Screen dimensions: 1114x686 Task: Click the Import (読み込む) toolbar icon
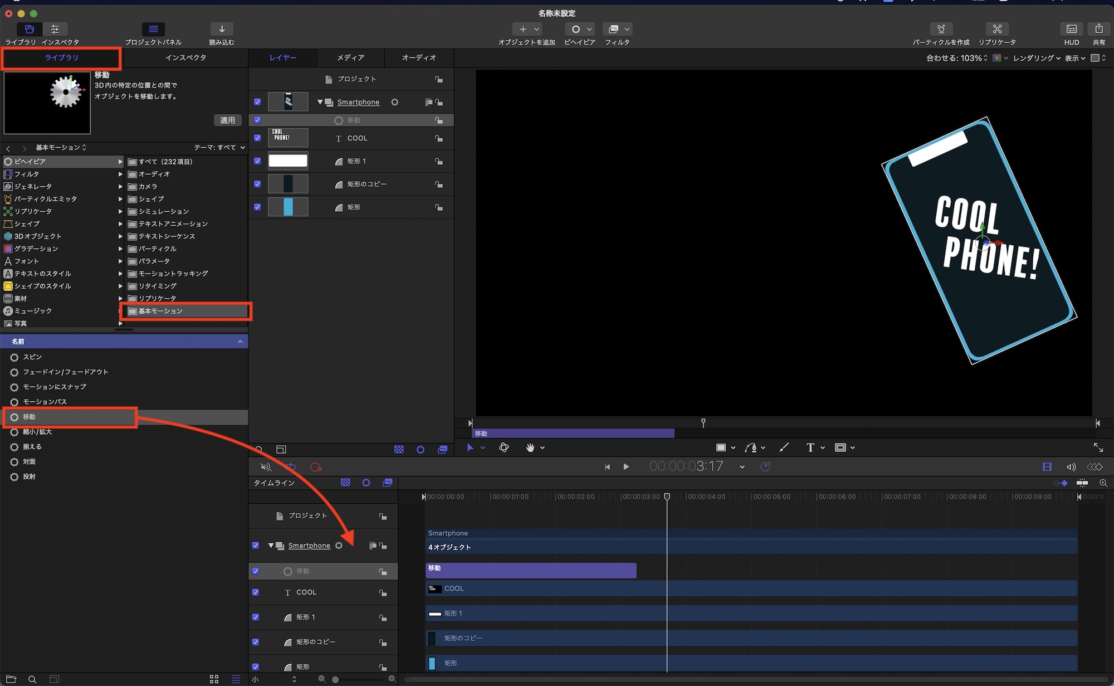point(222,29)
